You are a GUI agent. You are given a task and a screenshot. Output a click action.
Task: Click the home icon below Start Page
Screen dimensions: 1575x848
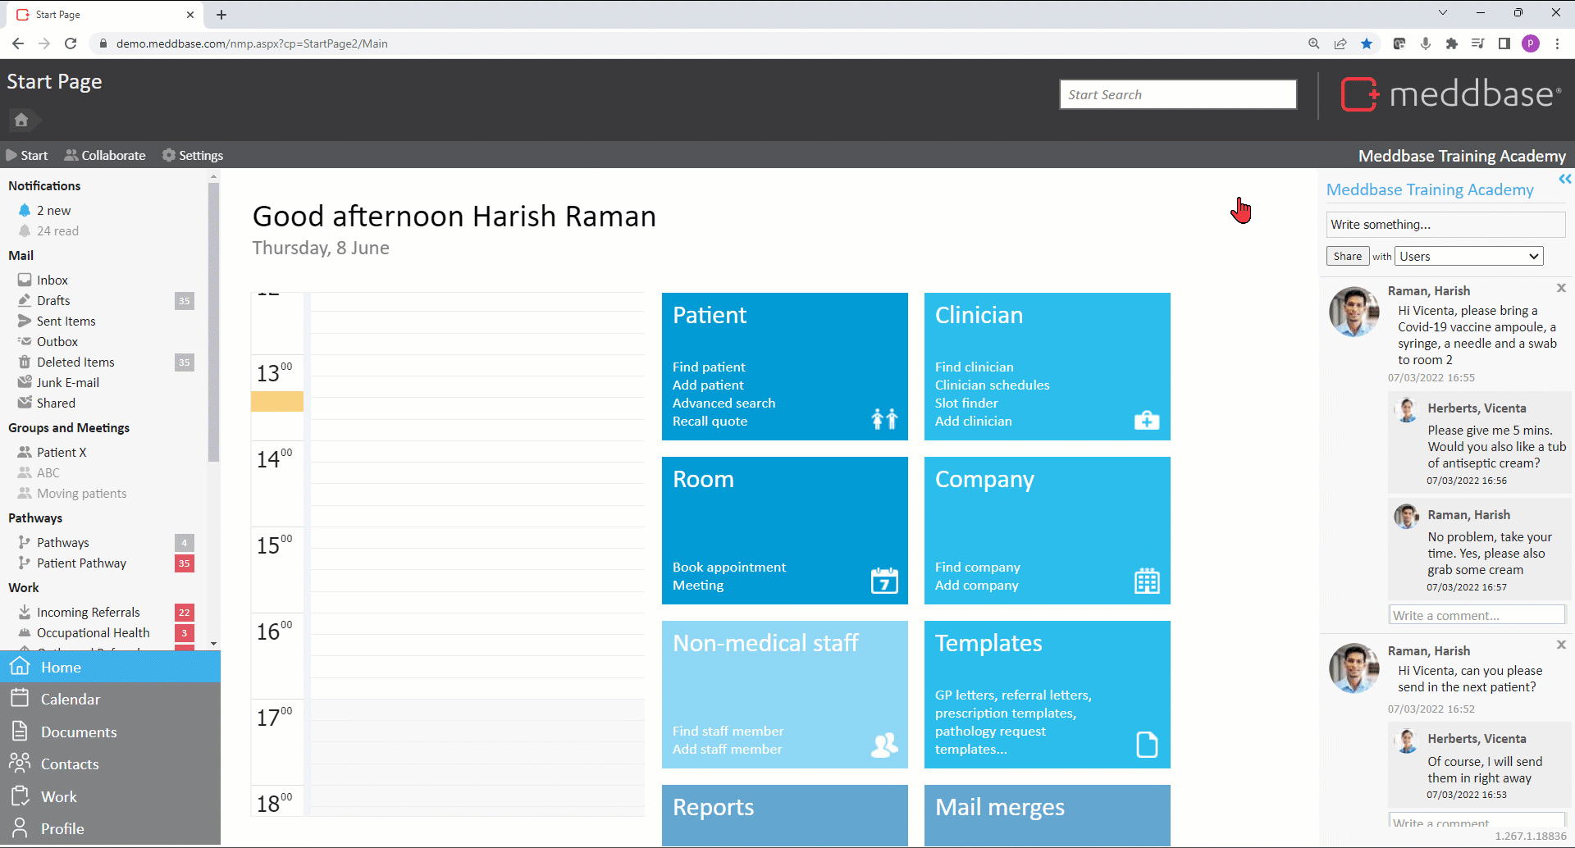click(x=21, y=120)
